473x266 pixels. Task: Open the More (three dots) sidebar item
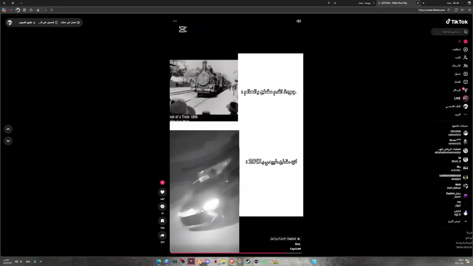(462, 115)
